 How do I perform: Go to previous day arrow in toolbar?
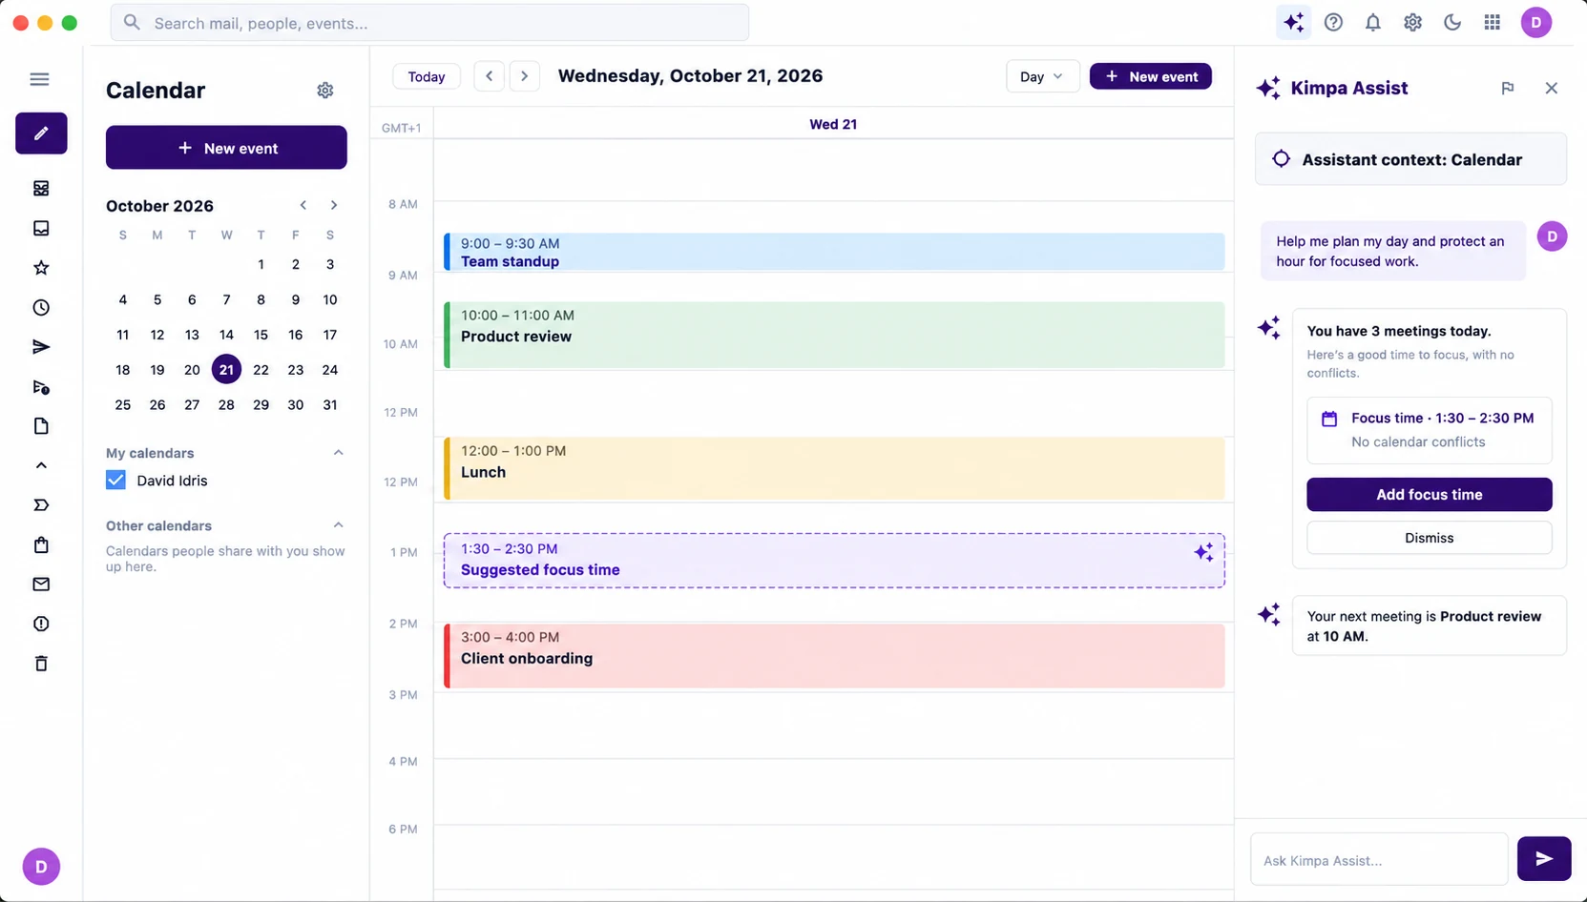coord(490,76)
